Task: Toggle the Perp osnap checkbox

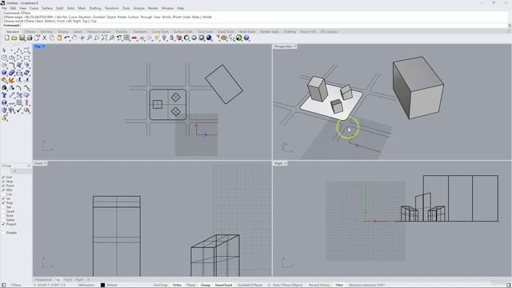Action: [x=3, y=202]
